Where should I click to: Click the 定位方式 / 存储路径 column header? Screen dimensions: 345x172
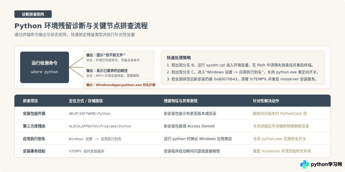(x=86, y=101)
